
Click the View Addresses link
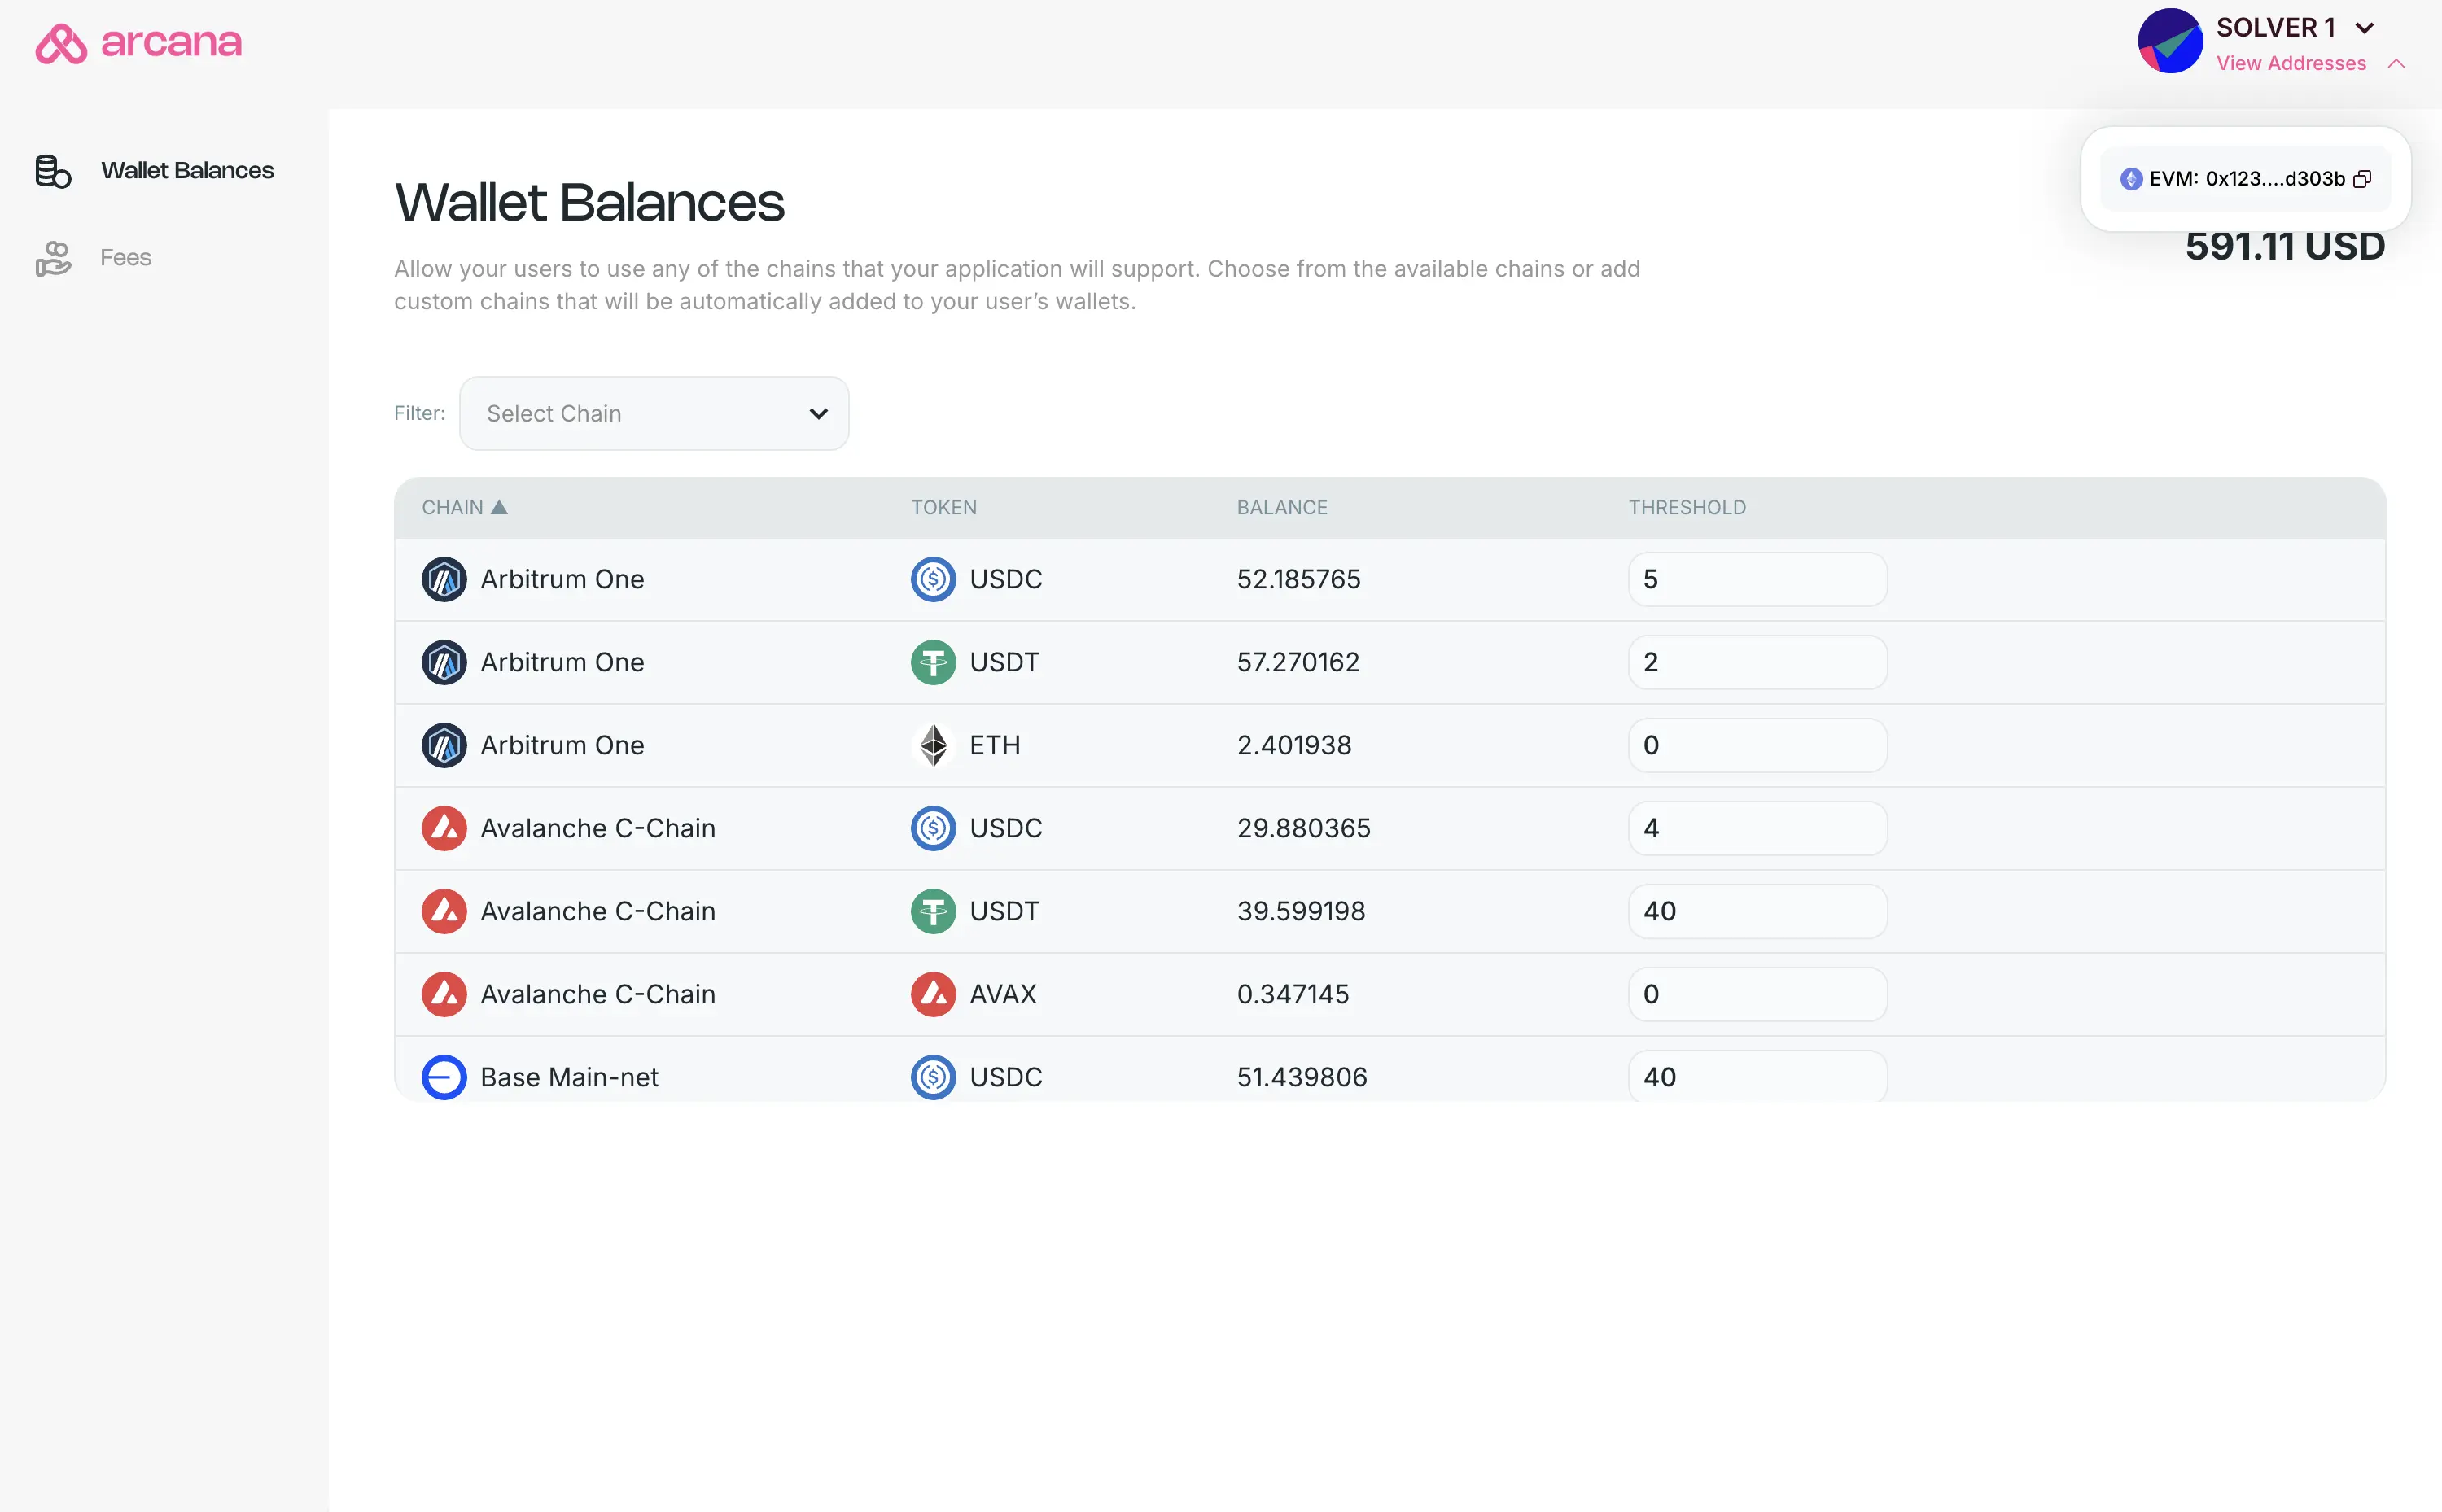click(2291, 64)
